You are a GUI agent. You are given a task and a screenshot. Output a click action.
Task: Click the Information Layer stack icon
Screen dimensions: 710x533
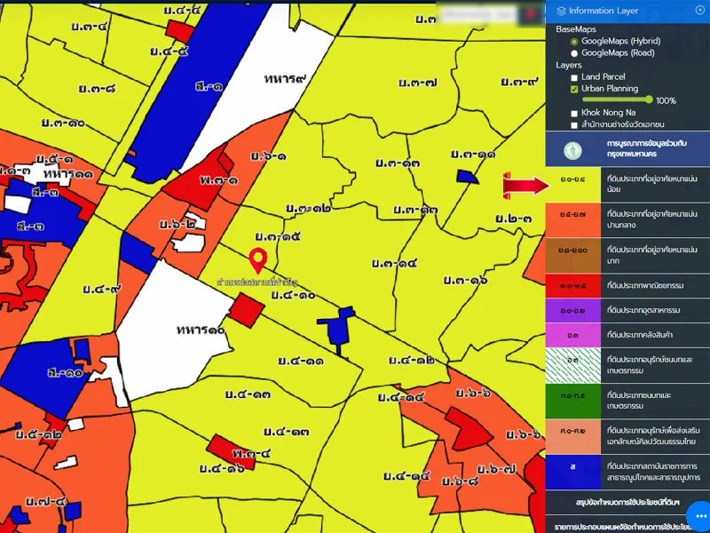click(560, 11)
